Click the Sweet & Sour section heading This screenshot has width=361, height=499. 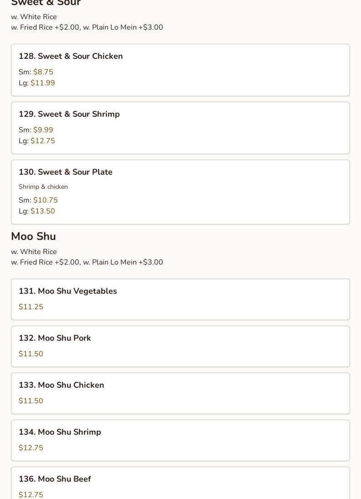[46, 4]
